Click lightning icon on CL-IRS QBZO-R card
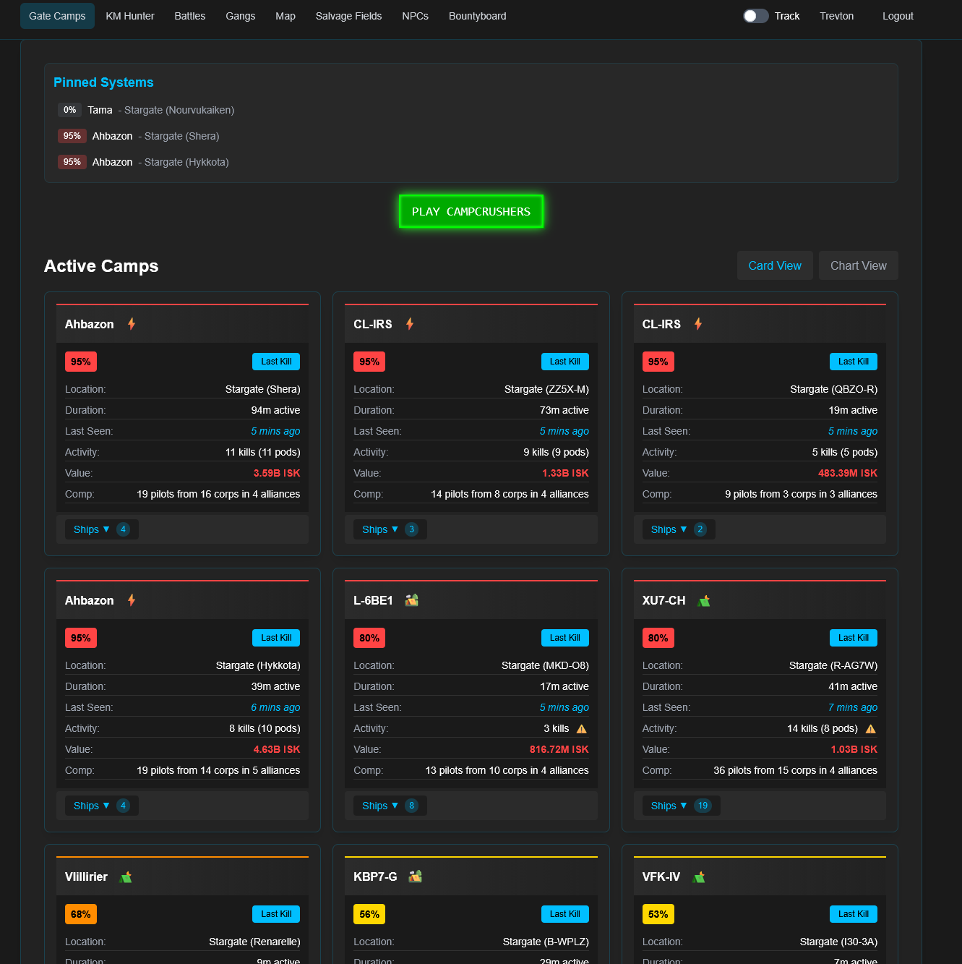The height and width of the screenshot is (964, 962). (698, 324)
